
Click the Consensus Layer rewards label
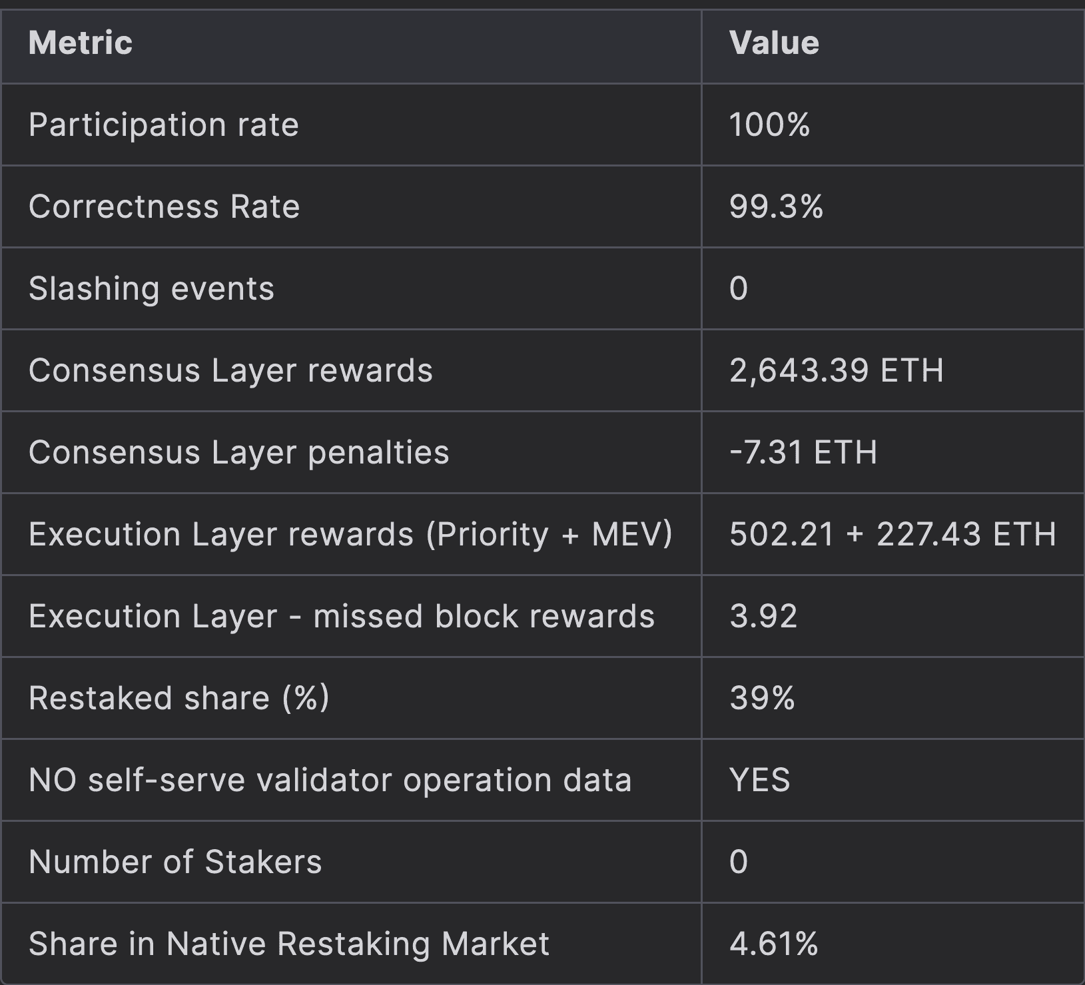[x=231, y=371]
